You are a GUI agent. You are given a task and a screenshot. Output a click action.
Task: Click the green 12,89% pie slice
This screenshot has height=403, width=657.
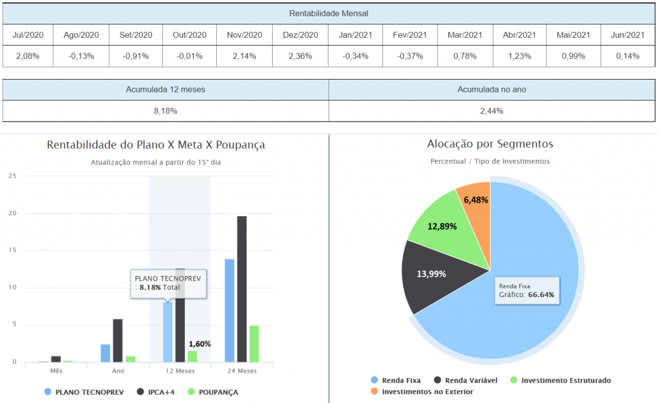pyautogui.click(x=443, y=225)
